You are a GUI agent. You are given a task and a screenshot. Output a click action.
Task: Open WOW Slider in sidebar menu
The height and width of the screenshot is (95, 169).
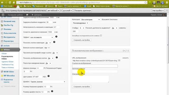(x=9, y=72)
